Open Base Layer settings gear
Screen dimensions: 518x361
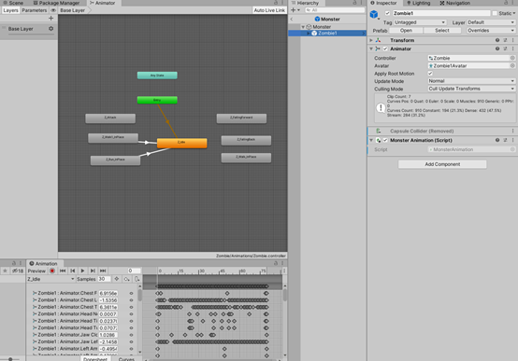point(50,29)
